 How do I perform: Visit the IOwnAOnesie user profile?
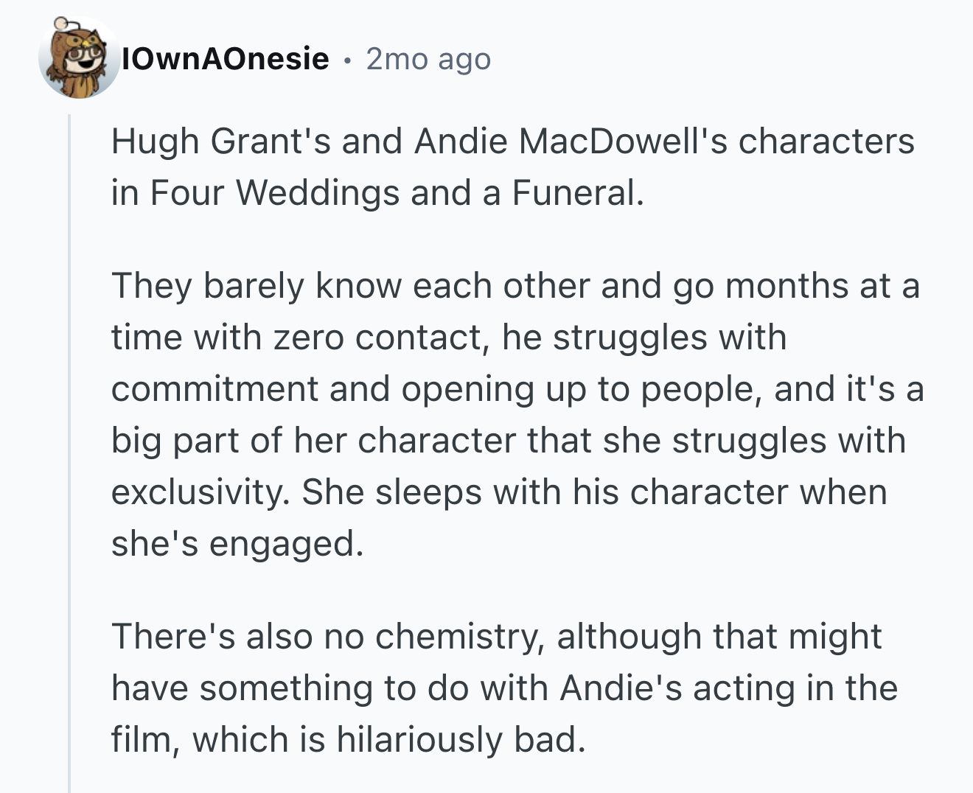226,58
